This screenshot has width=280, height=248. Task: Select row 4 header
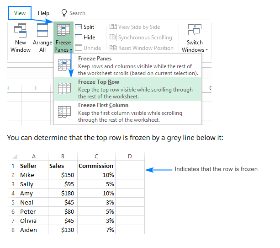(13, 193)
